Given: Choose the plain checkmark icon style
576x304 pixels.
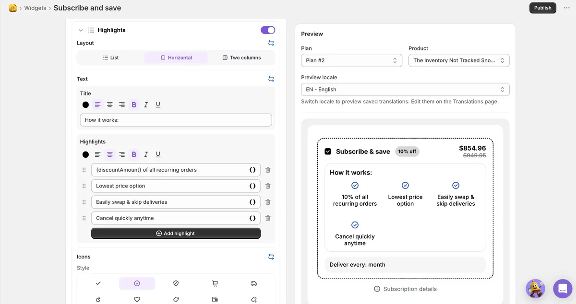Looking at the screenshot, I should click(x=98, y=283).
